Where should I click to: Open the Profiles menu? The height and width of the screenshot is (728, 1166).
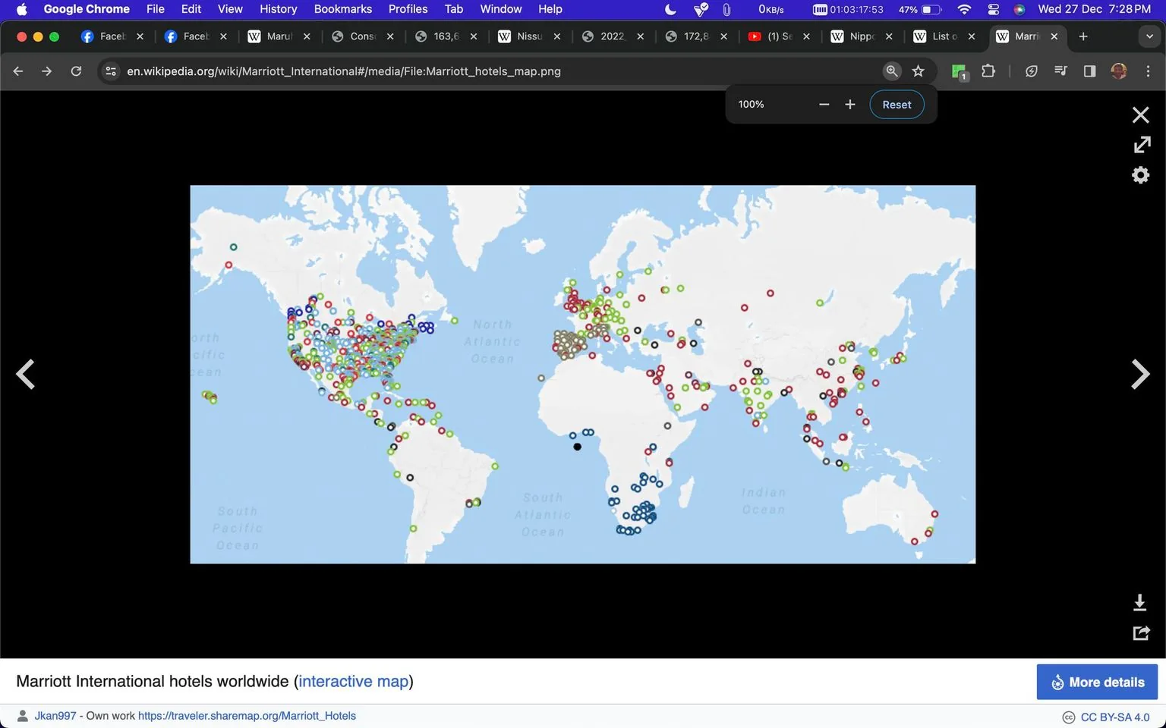coord(408,9)
